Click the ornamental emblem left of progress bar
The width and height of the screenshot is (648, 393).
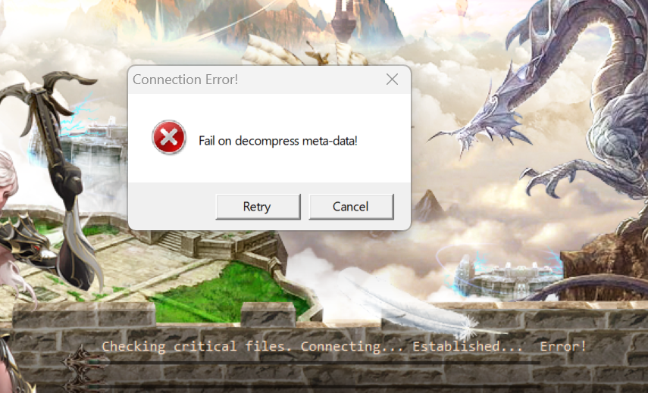coord(83,363)
